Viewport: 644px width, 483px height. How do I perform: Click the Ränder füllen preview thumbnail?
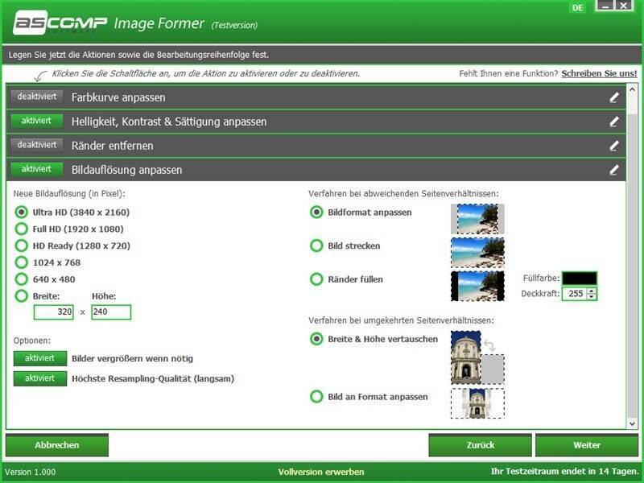[x=477, y=286]
